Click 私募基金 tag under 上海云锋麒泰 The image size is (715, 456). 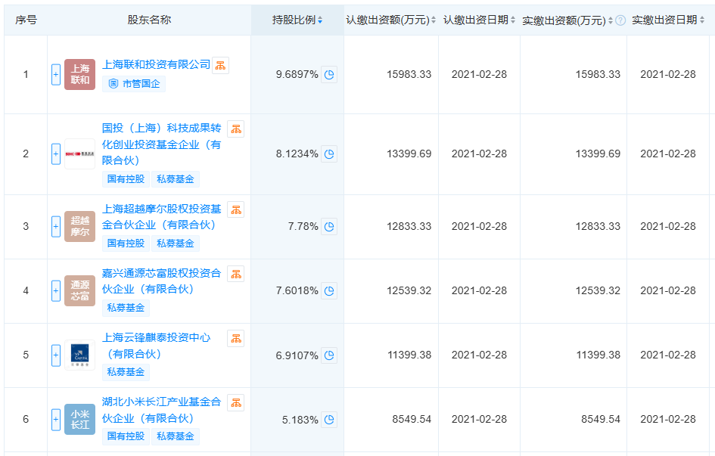[126, 372]
